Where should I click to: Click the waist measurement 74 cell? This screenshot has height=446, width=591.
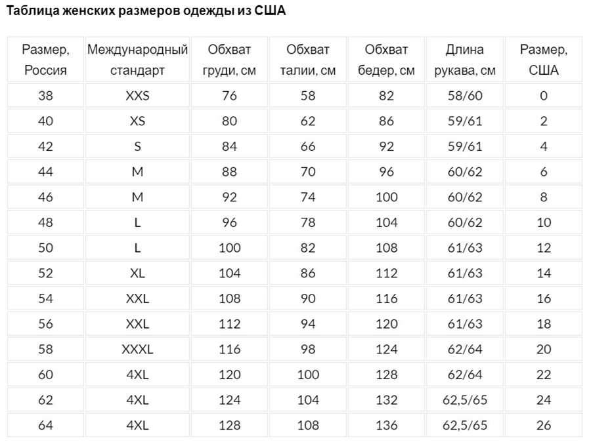pyautogui.click(x=308, y=197)
